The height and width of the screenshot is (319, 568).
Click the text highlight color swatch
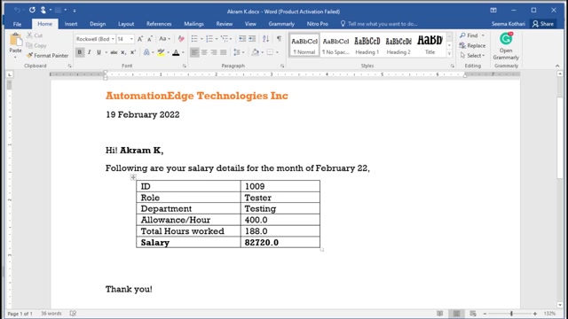pos(161,53)
